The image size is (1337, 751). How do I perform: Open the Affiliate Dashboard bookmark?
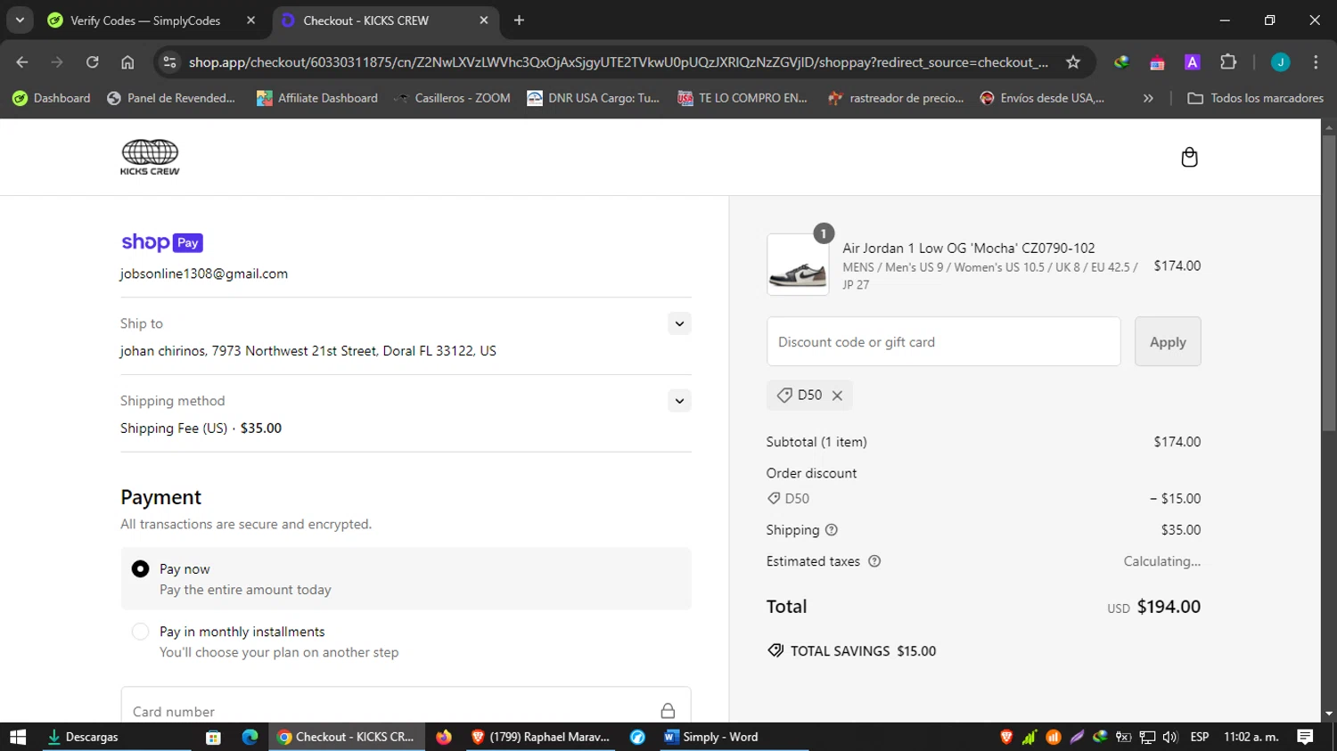[317, 98]
